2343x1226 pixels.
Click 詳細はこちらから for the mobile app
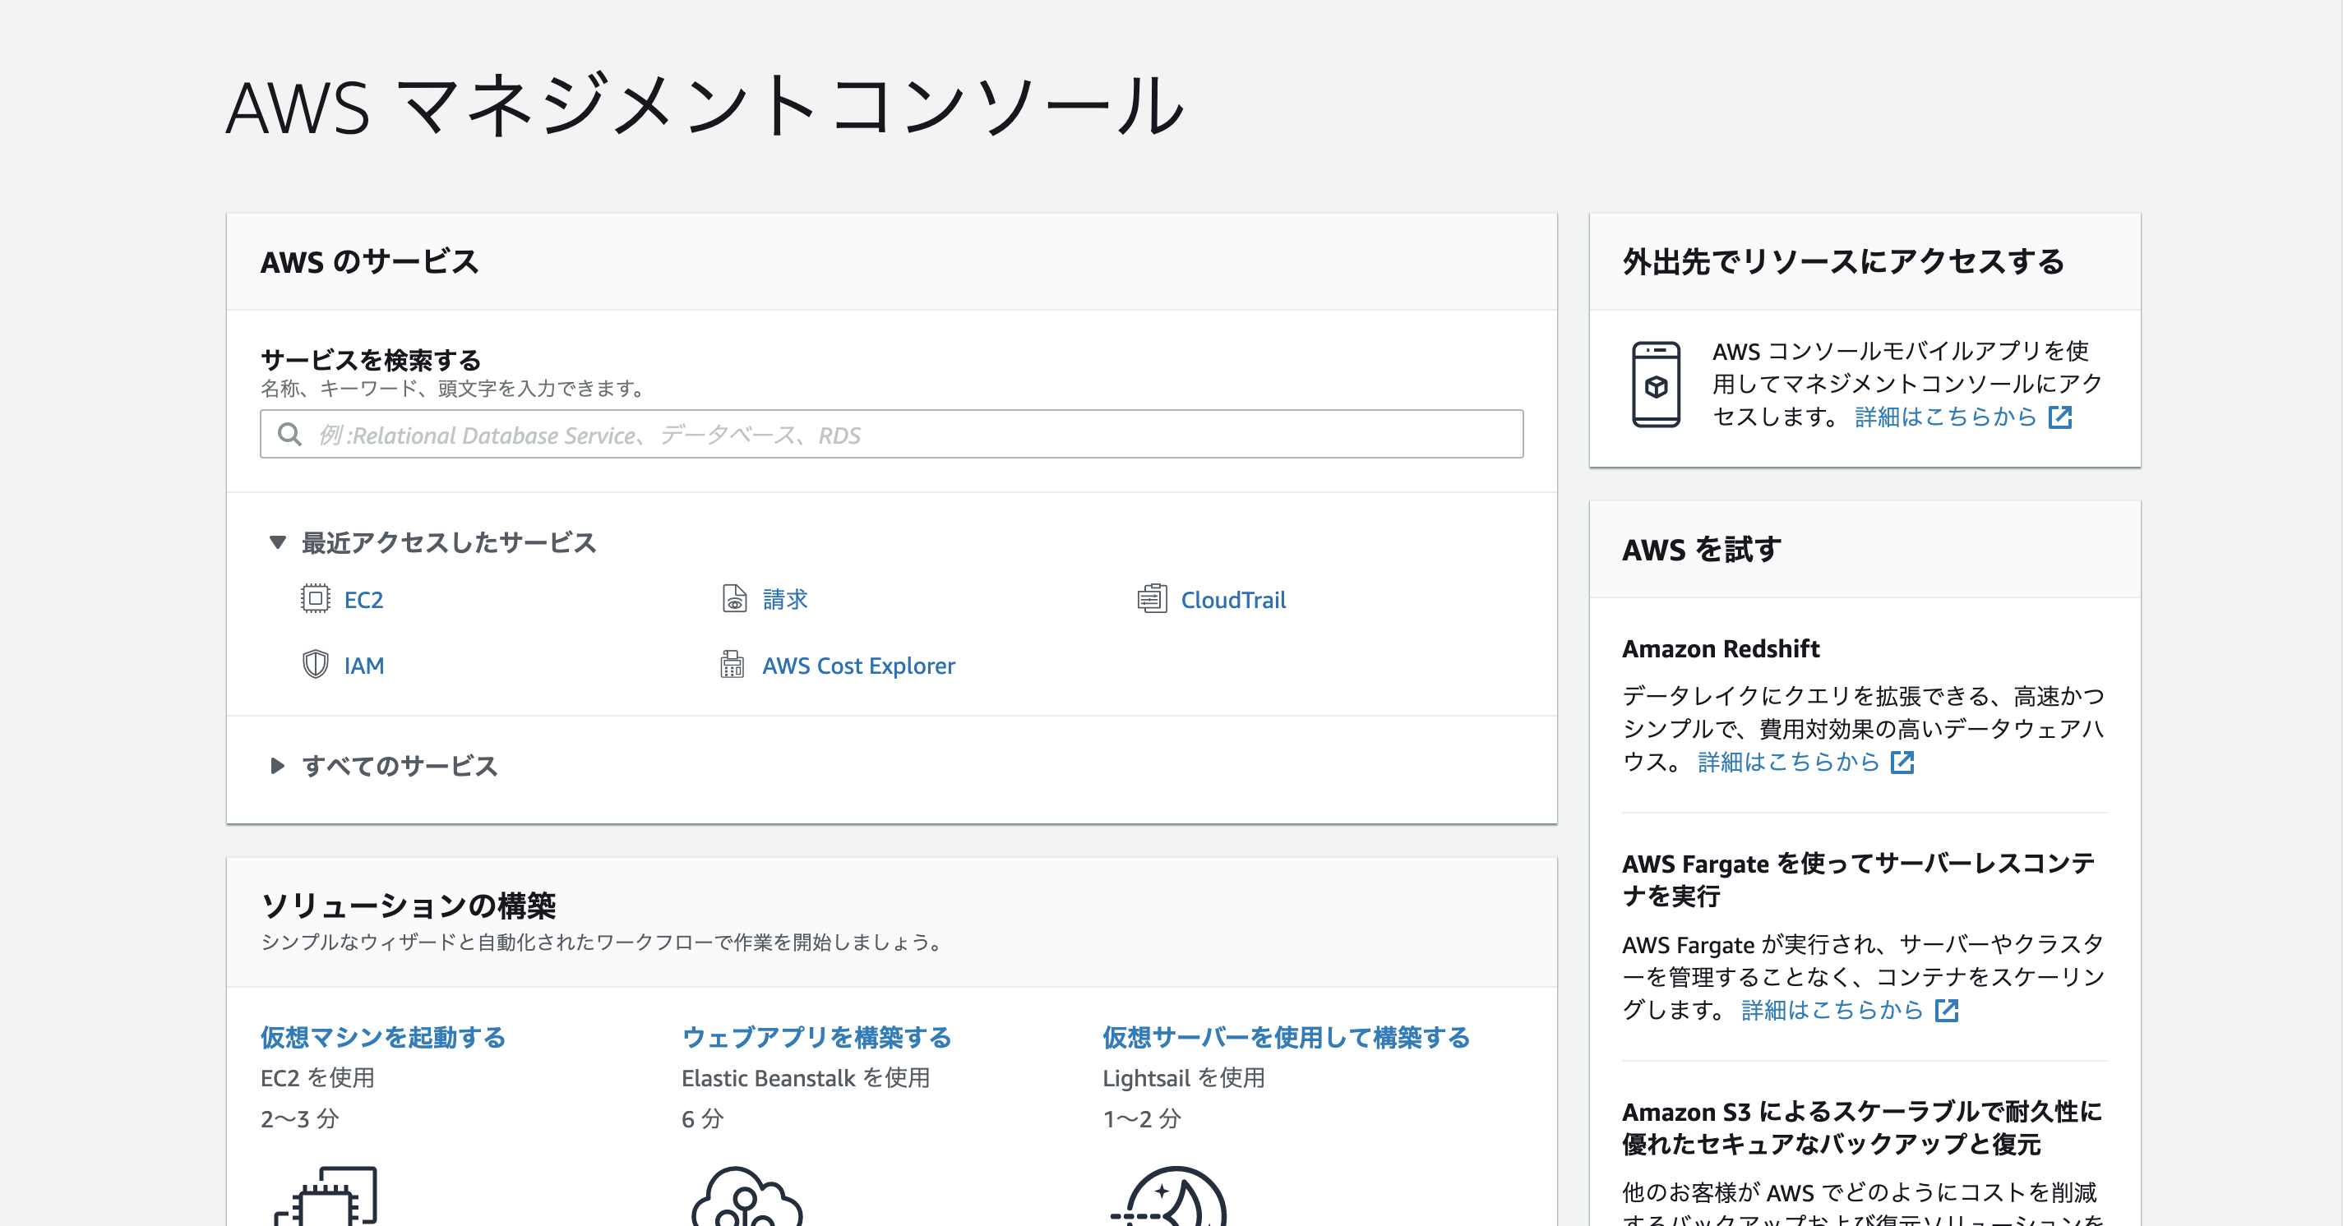click(1946, 417)
